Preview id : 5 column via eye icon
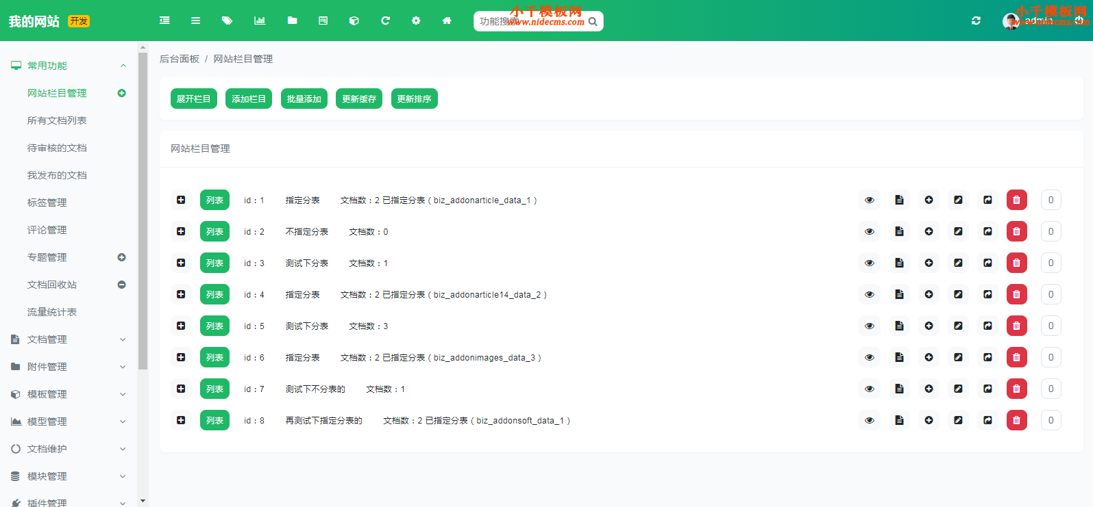1093x507 pixels. tap(870, 326)
